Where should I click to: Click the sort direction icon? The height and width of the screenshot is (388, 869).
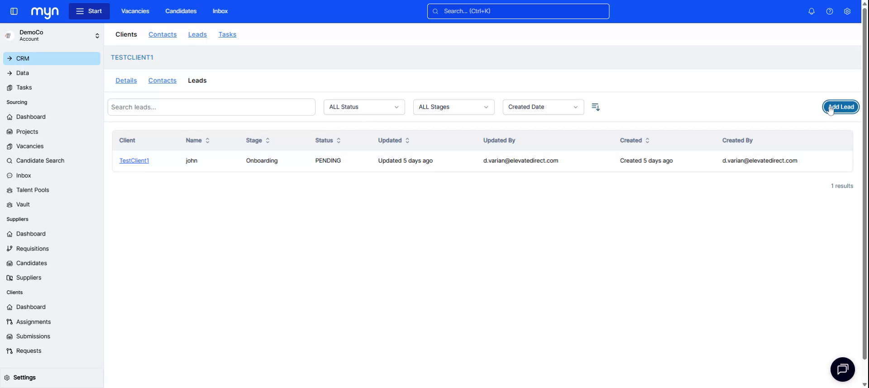(596, 107)
